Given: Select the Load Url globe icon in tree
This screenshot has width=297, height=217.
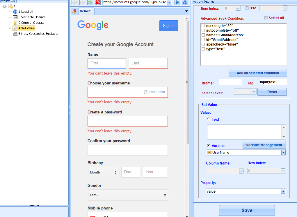Looking at the screenshot, I should tap(15, 12).
